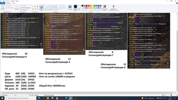Viewport: 178px width, 100px height.
Task: Select the Magnifier zoom tool
Action: tap(37, 9)
